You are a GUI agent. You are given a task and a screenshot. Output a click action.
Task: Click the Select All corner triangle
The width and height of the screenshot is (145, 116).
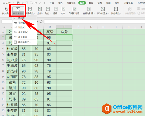click(4, 27)
